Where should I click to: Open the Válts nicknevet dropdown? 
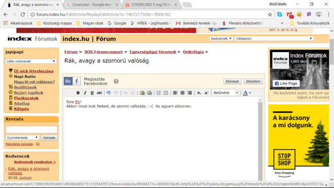click(31, 61)
